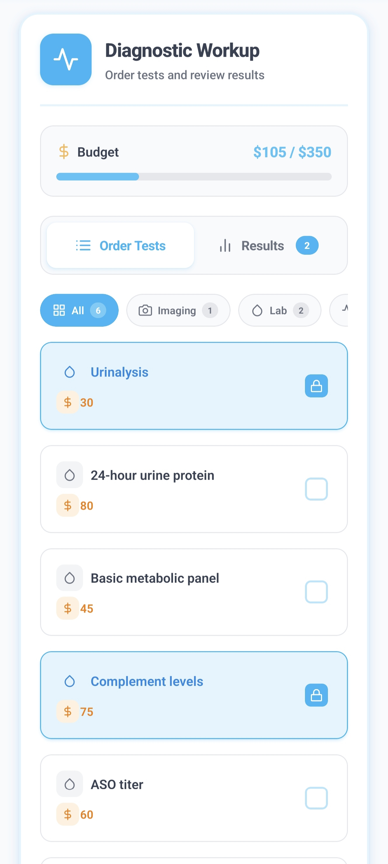Check the 24-hour urine protein checkbox
Image resolution: width=388 pixels, height=864 pixels.
(316, 489)
